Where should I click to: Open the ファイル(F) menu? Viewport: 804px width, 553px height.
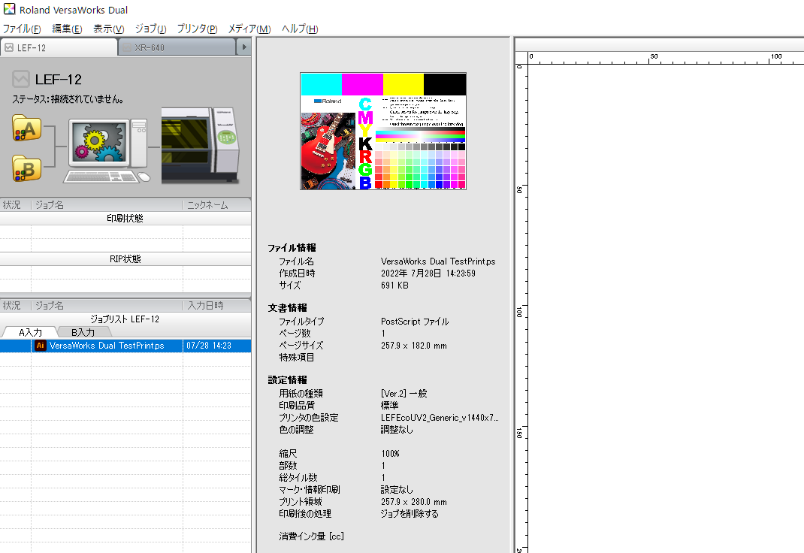(x=22, y=29)
